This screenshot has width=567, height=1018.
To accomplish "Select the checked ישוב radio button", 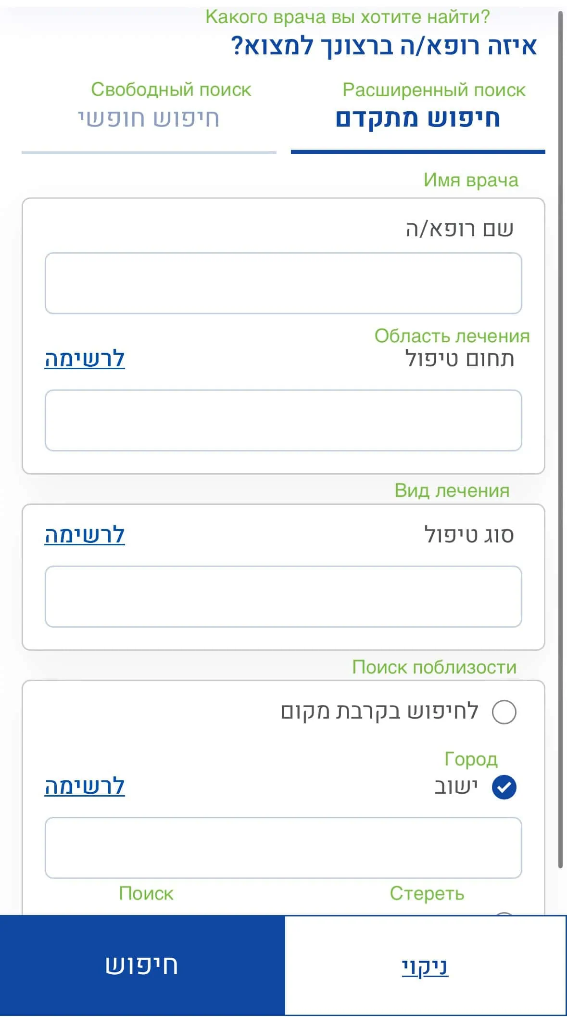I will click(x=504, y=787).
